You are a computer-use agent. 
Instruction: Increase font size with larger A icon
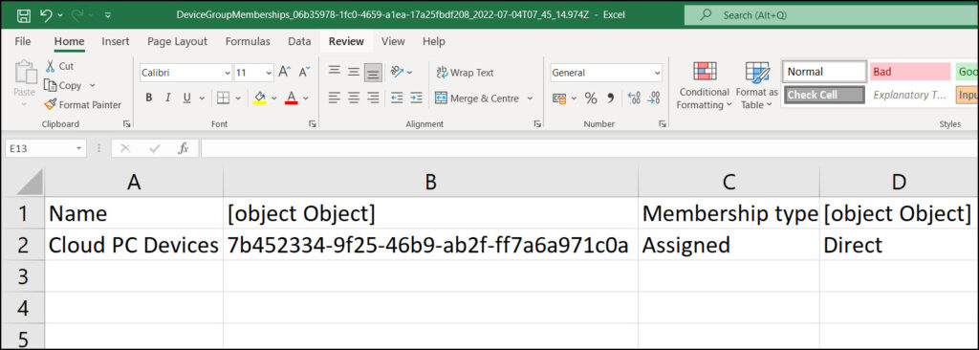(x=284, y=73)
